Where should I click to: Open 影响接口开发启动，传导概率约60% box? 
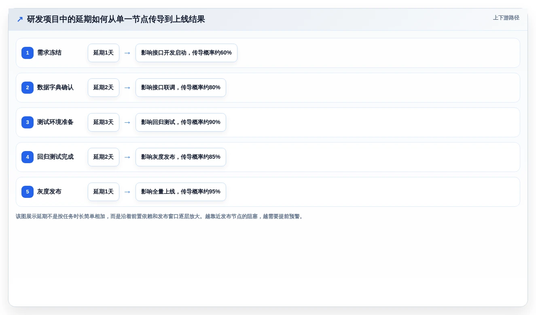(x=186, y=53)
